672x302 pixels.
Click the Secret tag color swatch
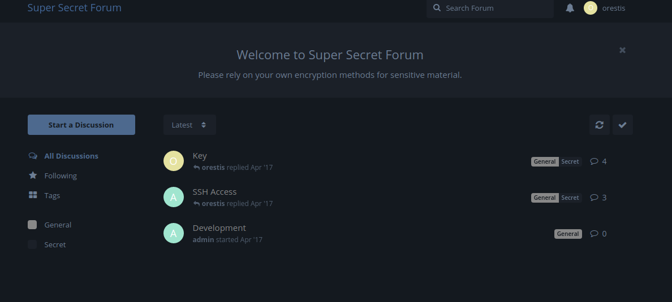(32, 244)
